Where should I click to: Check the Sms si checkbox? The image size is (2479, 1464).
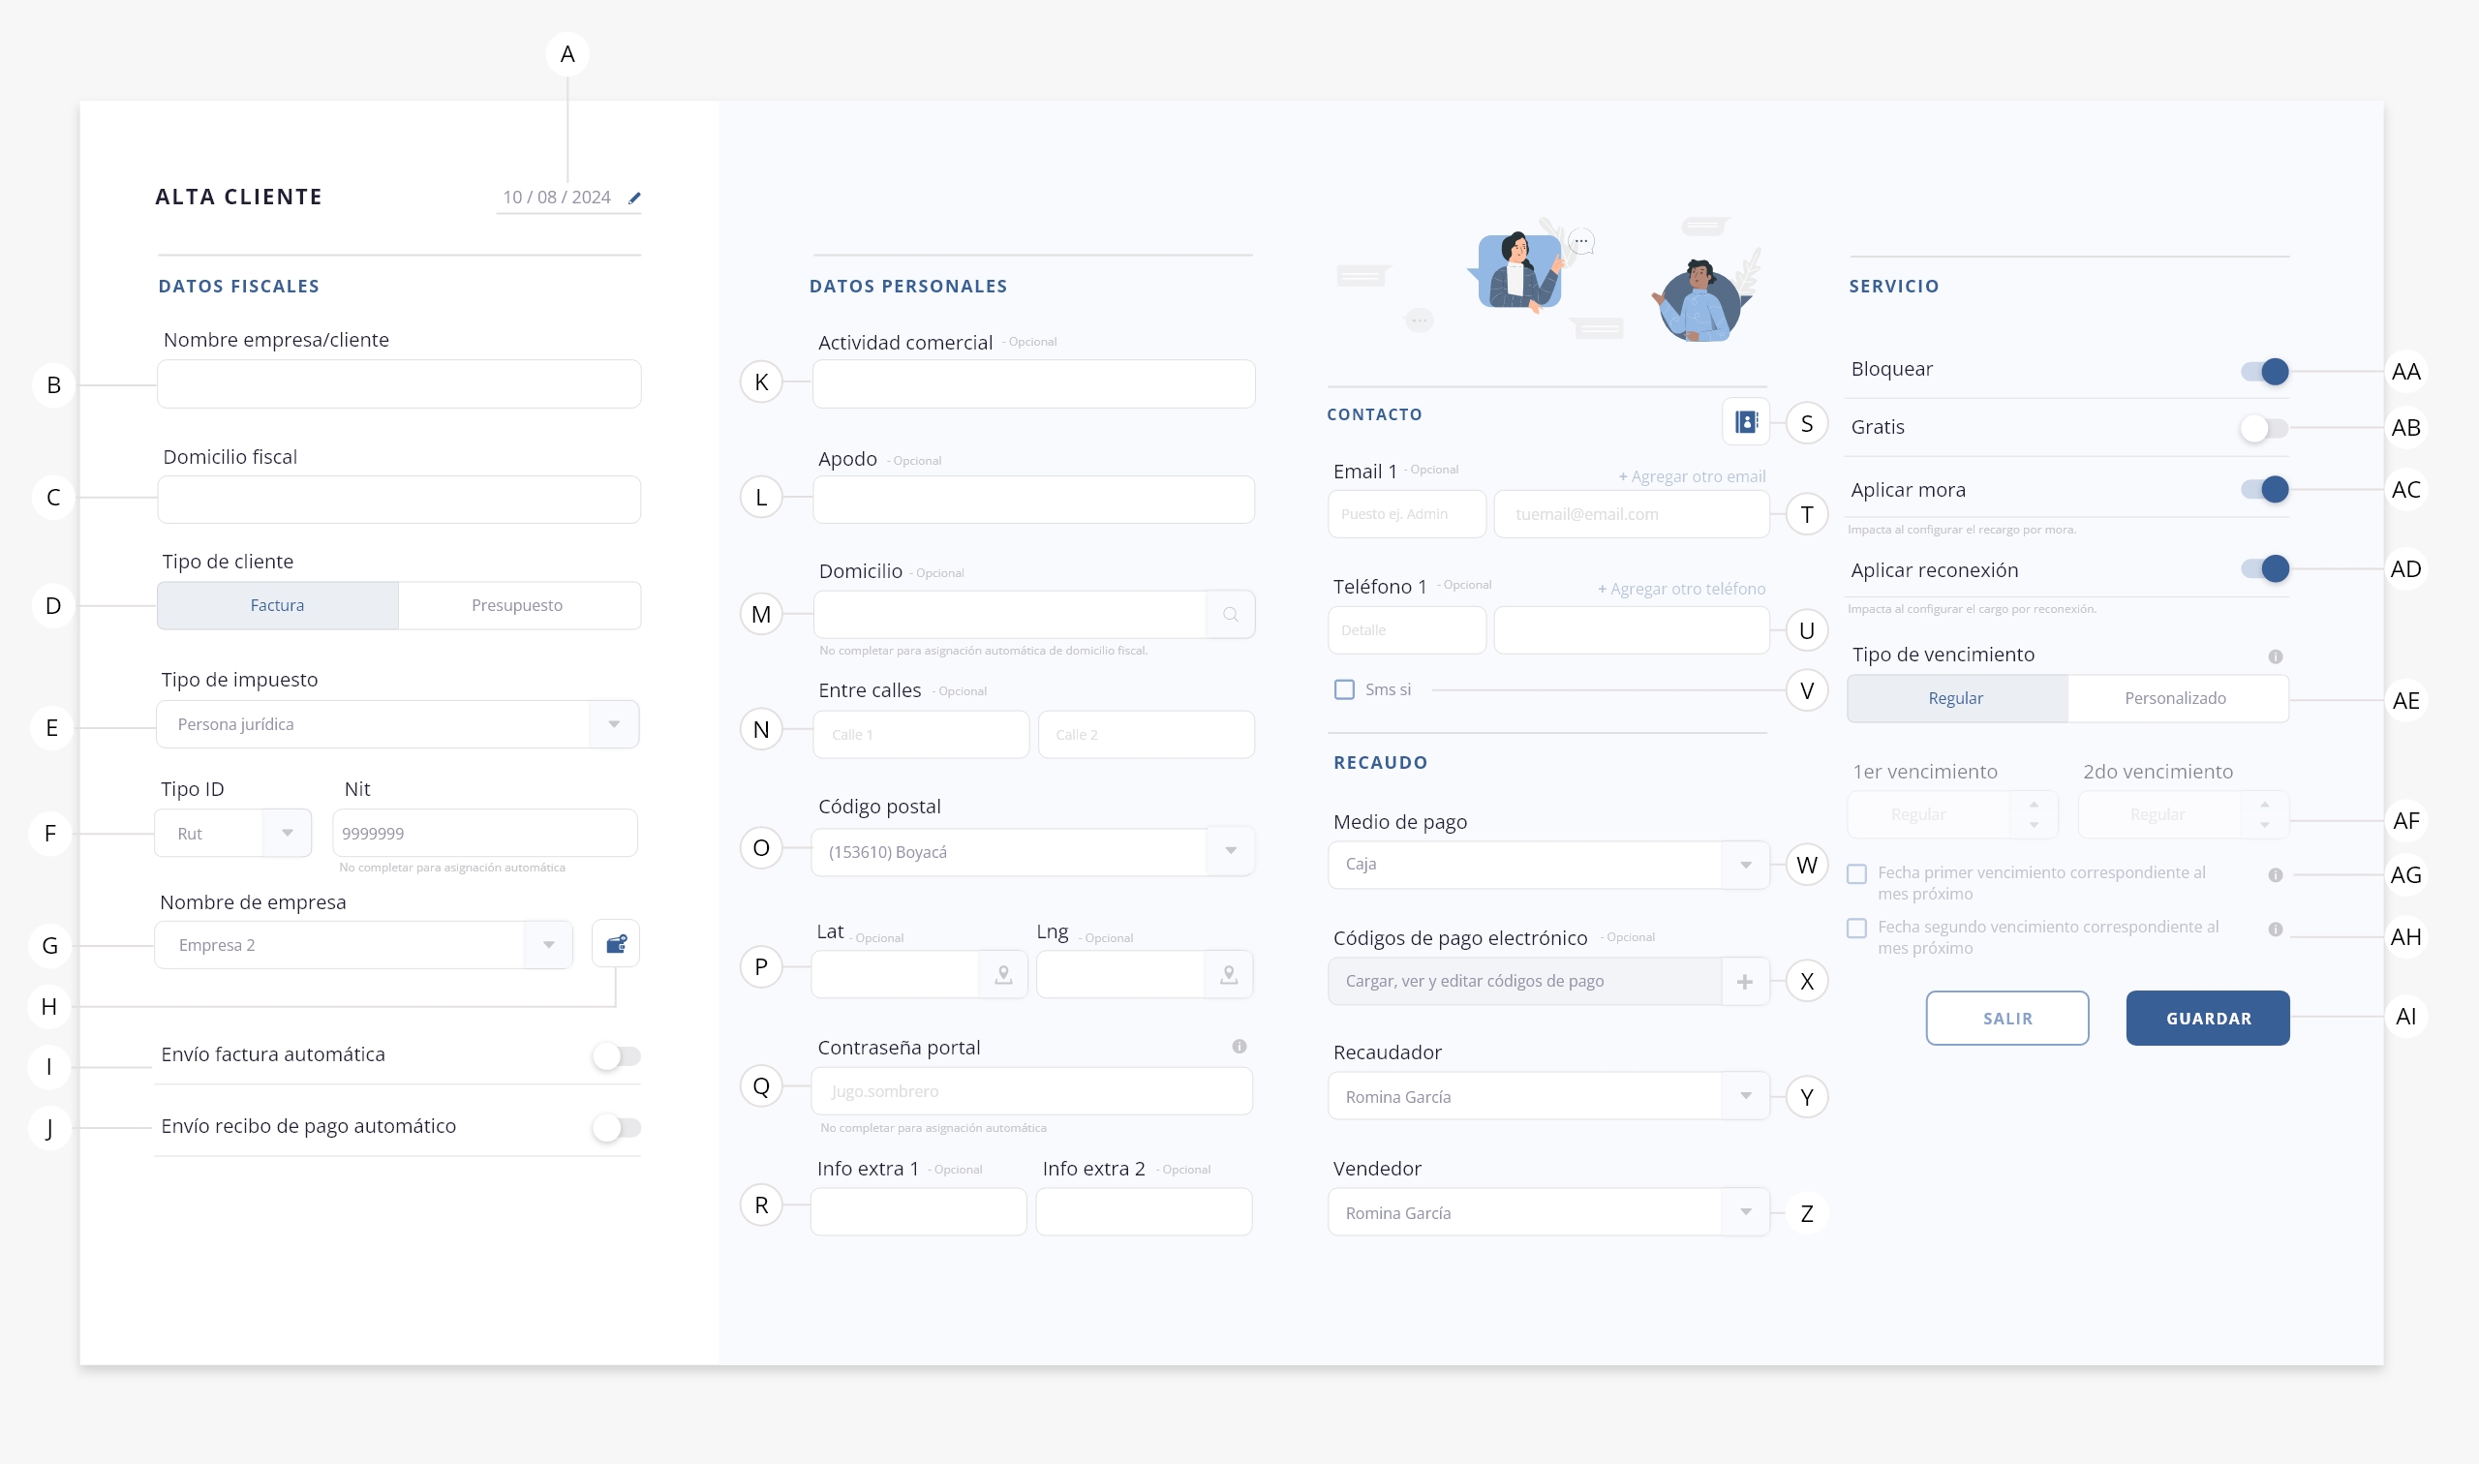coord(1343,689)
